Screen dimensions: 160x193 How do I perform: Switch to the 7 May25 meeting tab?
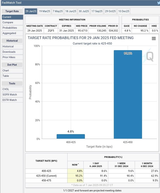(57, 11)
